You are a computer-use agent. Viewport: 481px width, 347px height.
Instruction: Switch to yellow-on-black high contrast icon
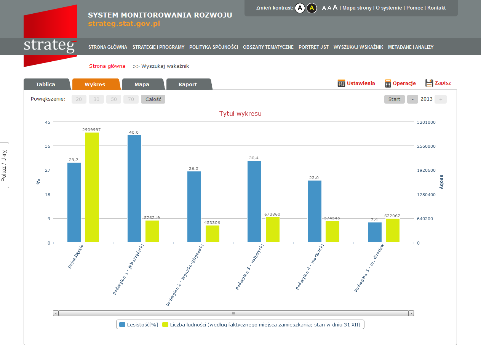312,8
